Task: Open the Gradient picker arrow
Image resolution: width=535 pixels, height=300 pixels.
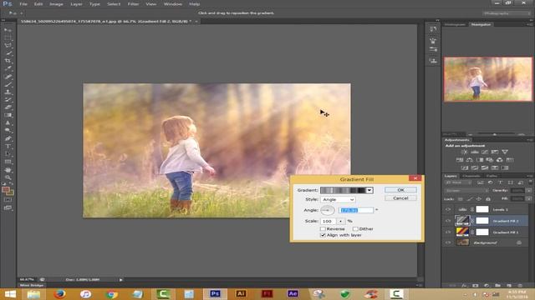Action: 369,190
